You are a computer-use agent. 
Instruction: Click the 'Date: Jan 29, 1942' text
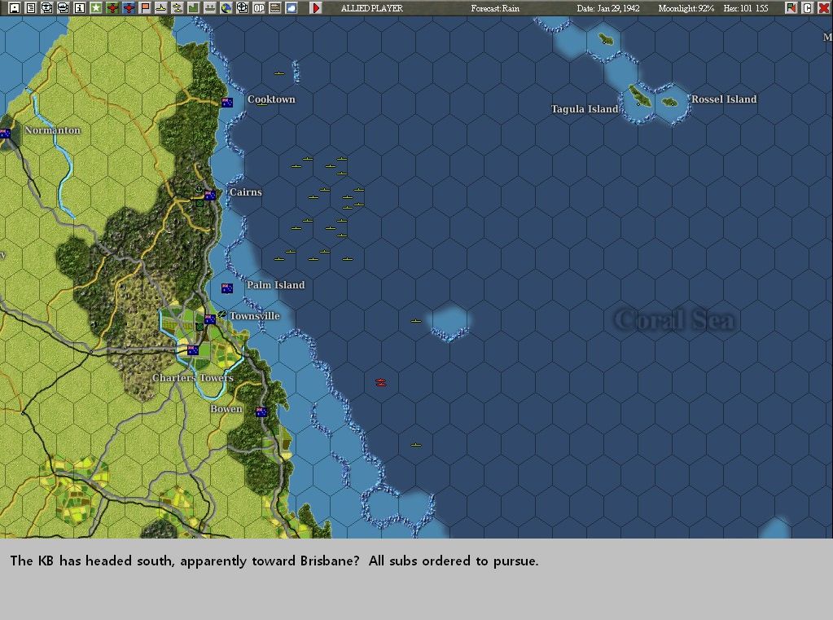coord(608,8)
